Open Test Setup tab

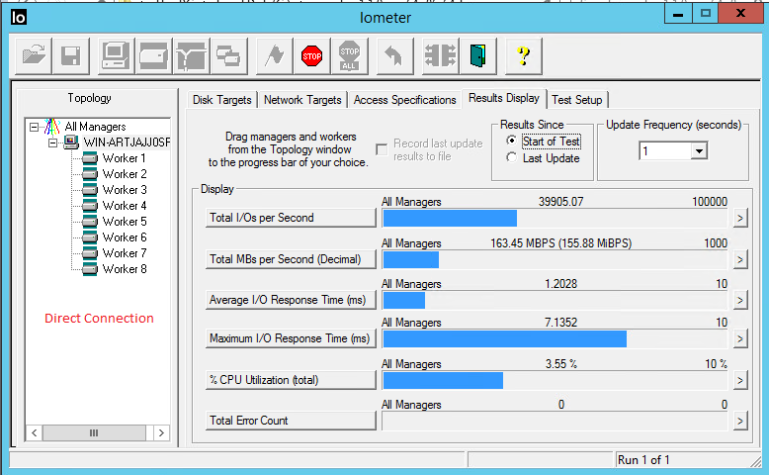pyautogui.click(x=577, y=100)
